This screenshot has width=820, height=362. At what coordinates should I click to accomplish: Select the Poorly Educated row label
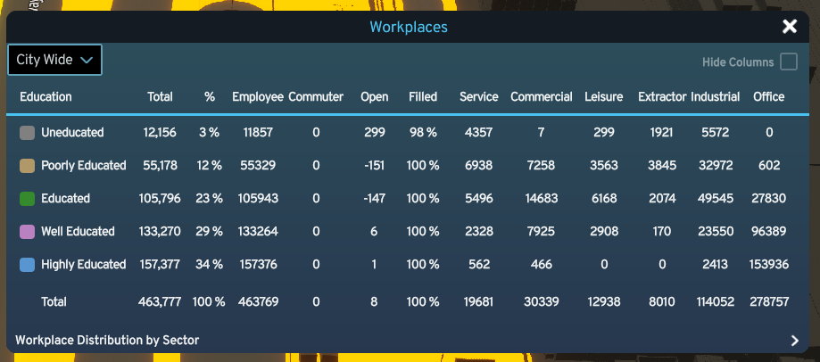[84, 166]
